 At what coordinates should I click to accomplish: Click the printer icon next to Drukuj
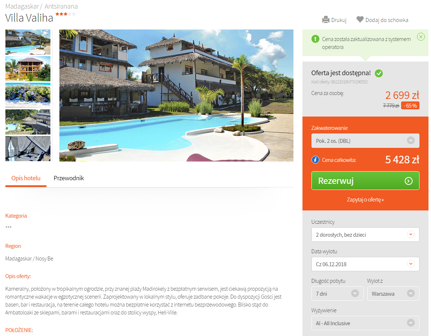[326, 20]
